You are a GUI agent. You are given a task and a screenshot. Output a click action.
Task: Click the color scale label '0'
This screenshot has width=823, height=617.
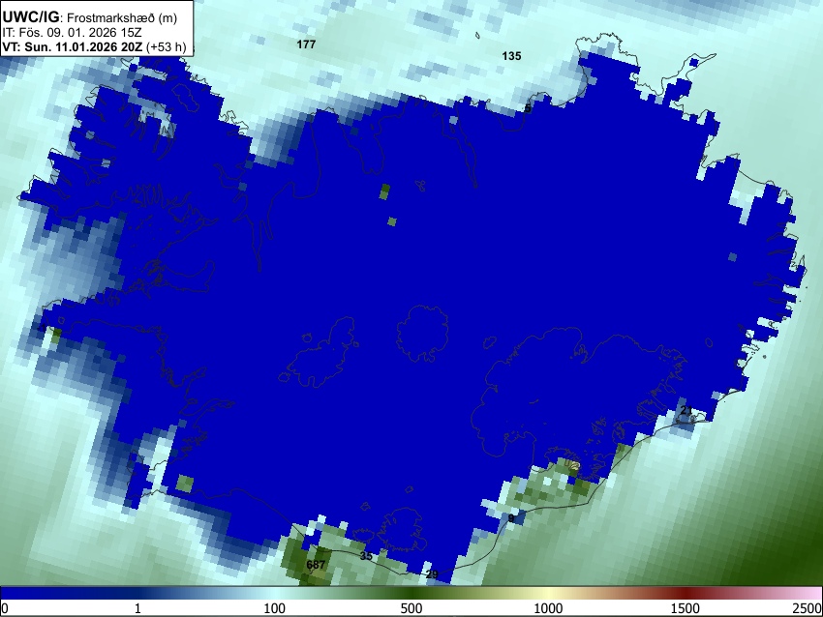5,608
